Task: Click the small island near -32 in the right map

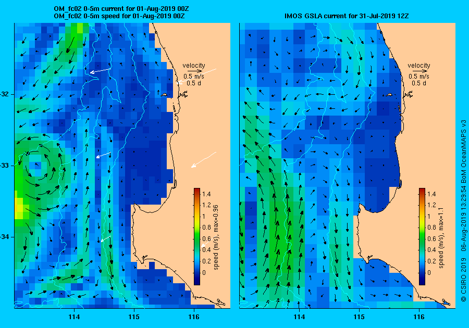Action: coord(389,95)
